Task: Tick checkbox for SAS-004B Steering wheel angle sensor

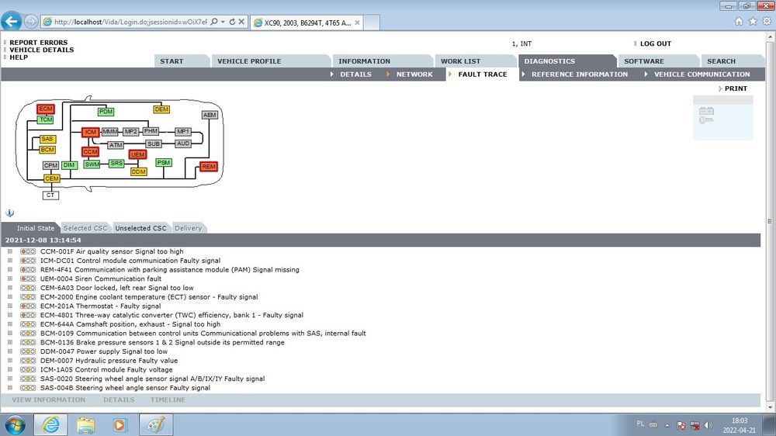Action: (10, 387)
